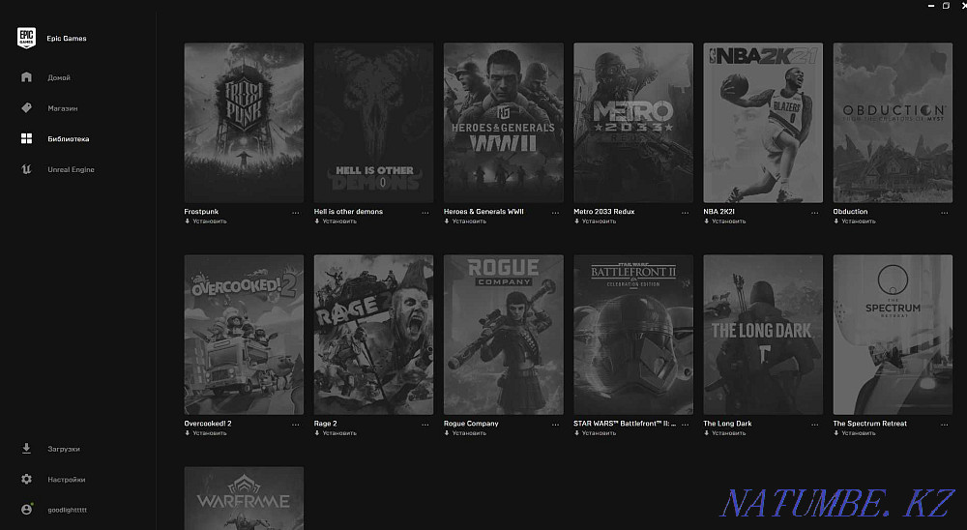The height and width of the screenshot is (530, 967).
Task: Open the three-dot menu for Heroes & Generals WWII
Action: pyautogui.click(x=555, y=213)
